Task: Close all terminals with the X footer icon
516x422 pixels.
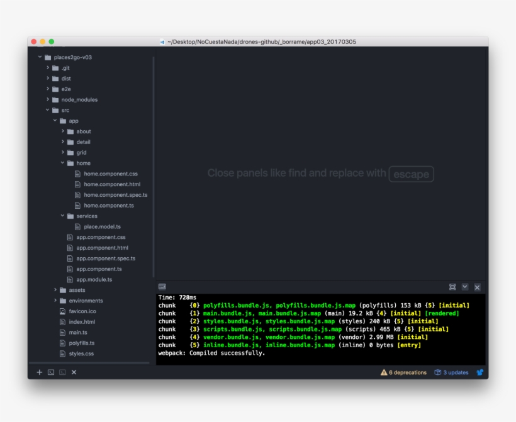Action: (x=74, y=372)
